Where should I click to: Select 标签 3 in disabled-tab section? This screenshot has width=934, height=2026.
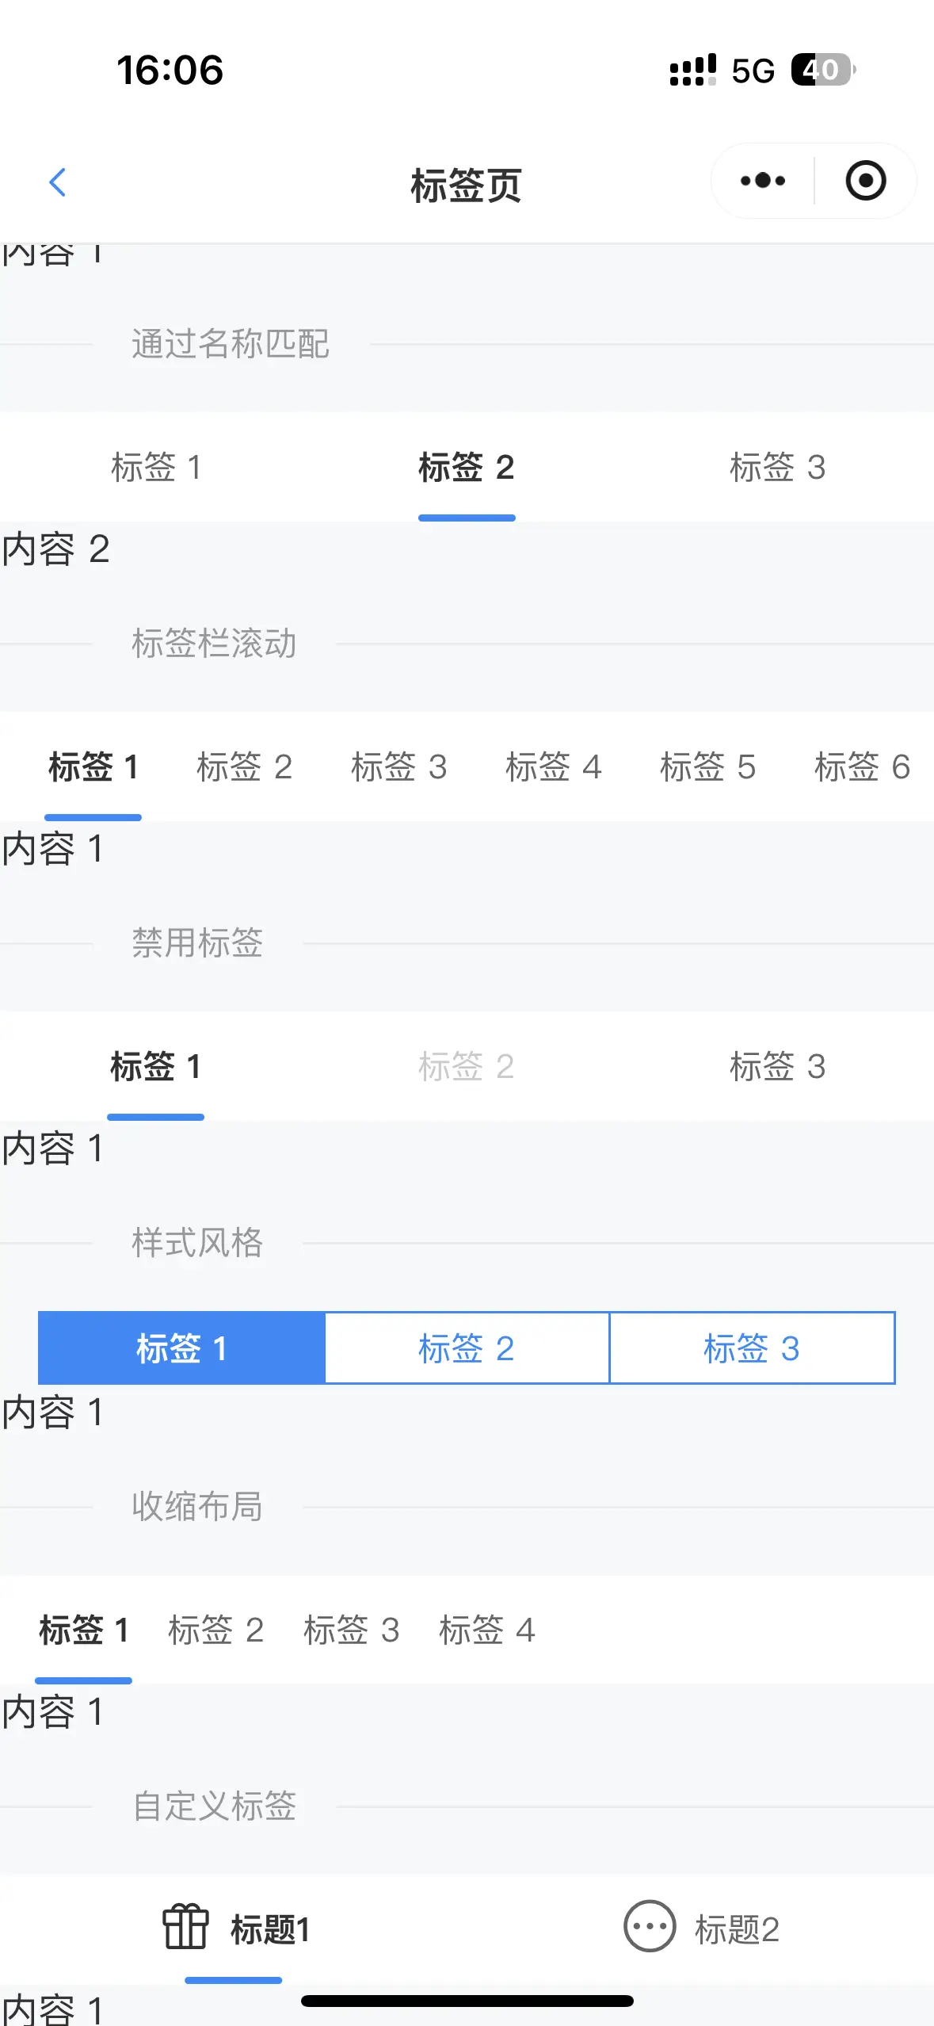click(778, 1066)
